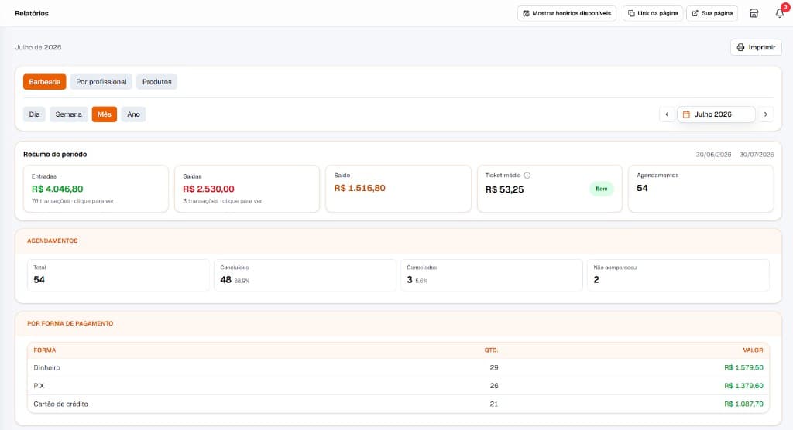Click the calendar icon on Mostrar horários disponíveis
The width and height of the screenshot is (793, 430).
coord(526,14)
